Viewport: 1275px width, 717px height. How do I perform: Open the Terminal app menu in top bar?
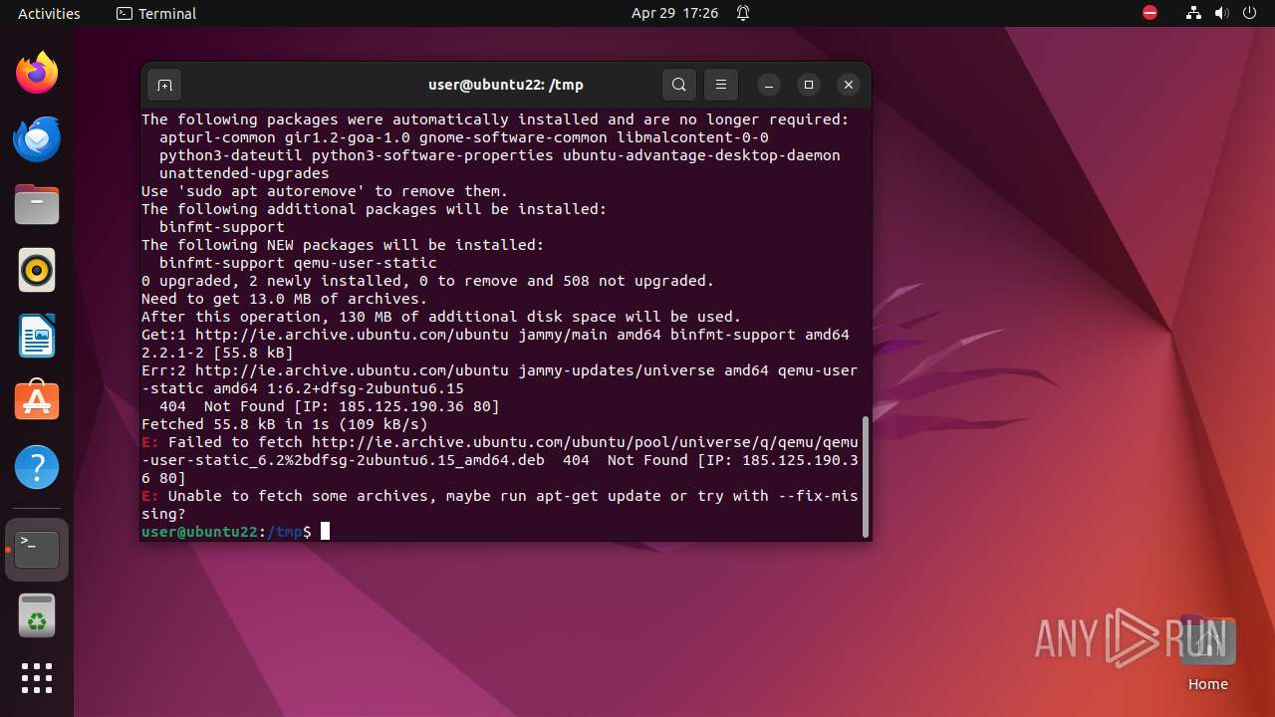click(156, 13)
